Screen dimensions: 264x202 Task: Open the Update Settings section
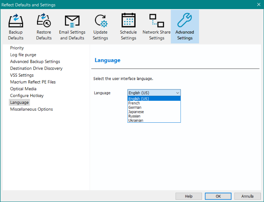click(100, 26)
